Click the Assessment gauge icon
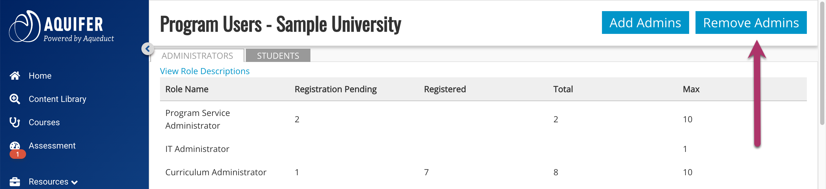The height and width of the screenshot is (189, 826). click(15, 146)
